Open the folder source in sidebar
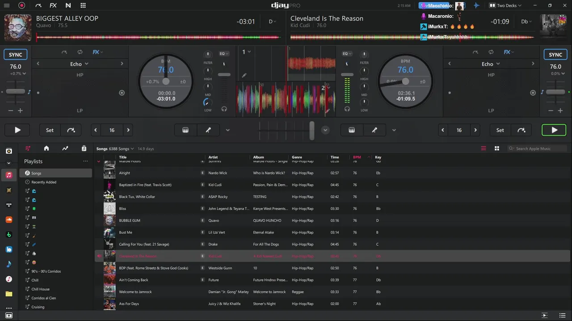This screenshot has height=321, width=572. click(8, 294)
